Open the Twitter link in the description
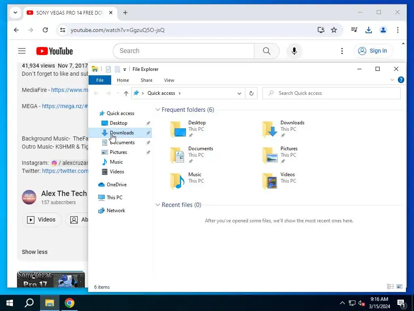 coord(65,171)
